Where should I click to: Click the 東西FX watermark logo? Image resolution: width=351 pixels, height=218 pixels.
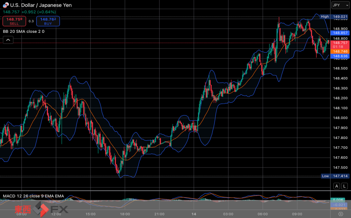coord(41,209)
